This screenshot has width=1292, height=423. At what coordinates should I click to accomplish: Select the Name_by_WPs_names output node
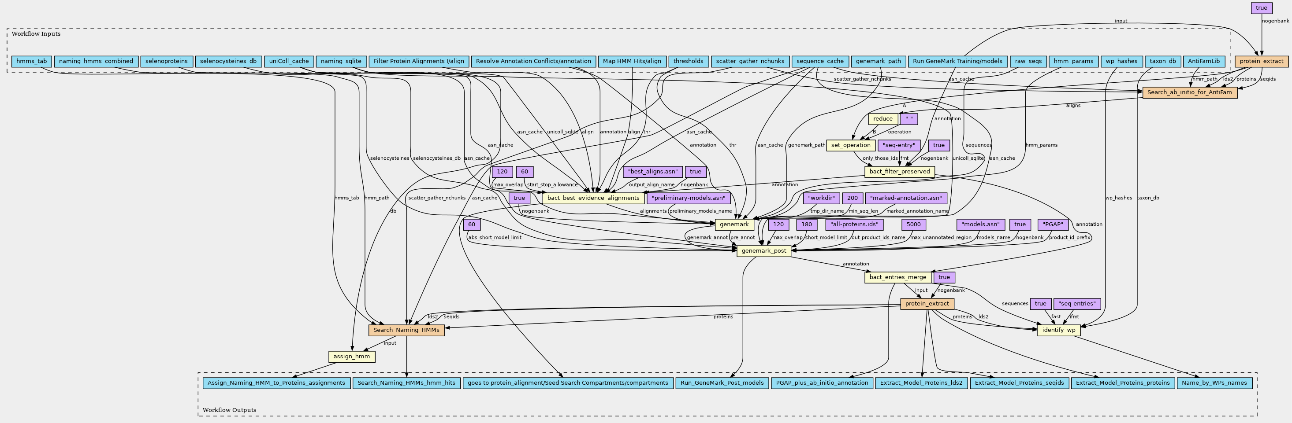coord(1214,383)
